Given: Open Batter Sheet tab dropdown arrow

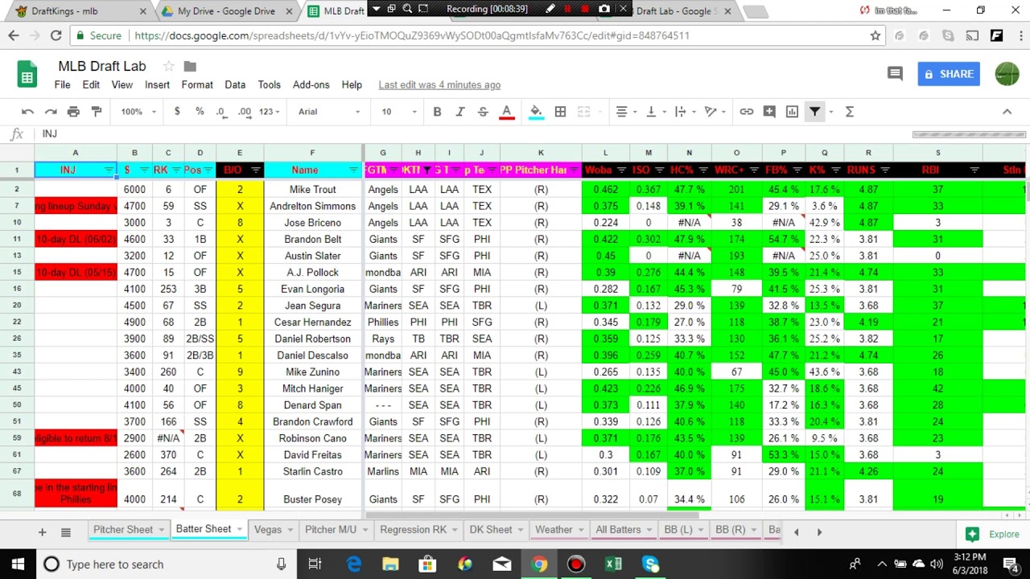Looking at the screenshot, I should (240, 529).
